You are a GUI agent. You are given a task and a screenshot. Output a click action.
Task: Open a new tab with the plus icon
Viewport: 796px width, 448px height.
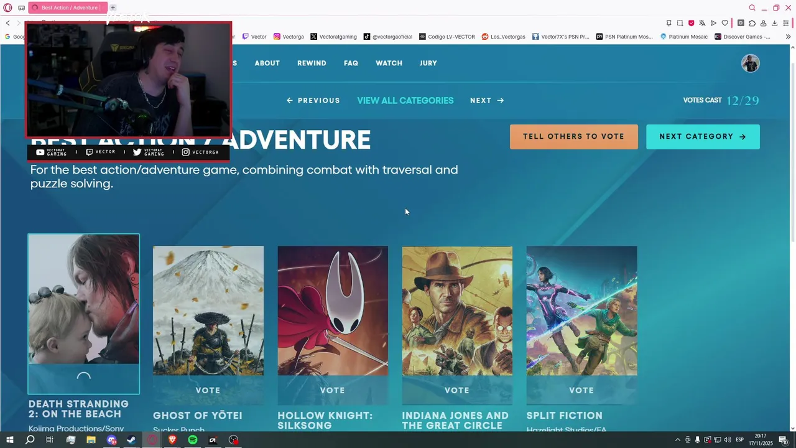[x=113, y=7]
